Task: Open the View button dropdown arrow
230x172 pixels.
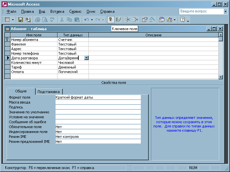Action: tap(13, 20)
